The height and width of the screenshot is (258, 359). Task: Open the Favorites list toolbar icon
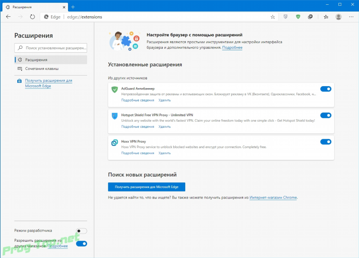click(326, 17)
